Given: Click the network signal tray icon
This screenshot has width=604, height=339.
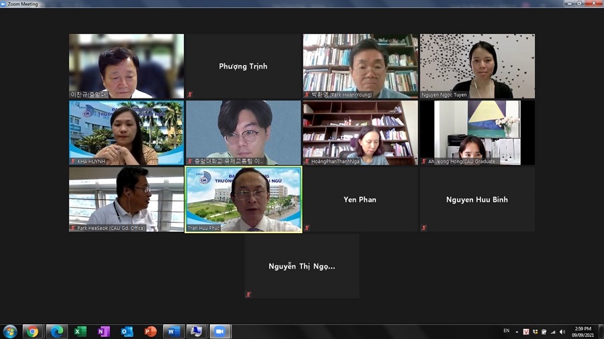Looking at the screenshot, I should [553, 332].
